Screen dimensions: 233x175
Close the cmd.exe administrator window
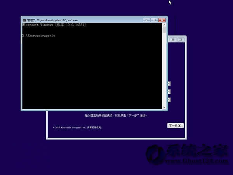(x=162, y=20)
